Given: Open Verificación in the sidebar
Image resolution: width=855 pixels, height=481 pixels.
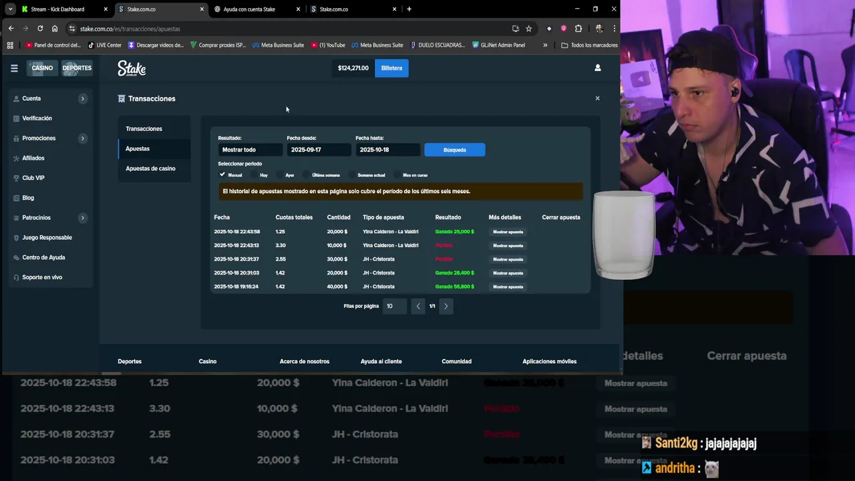Looking at the screenshot, I should (x=37, y=118).
